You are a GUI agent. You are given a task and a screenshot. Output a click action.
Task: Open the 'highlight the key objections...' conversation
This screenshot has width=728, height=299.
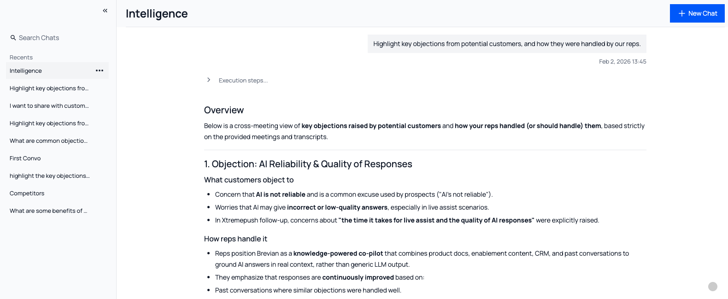click(49, 176)
